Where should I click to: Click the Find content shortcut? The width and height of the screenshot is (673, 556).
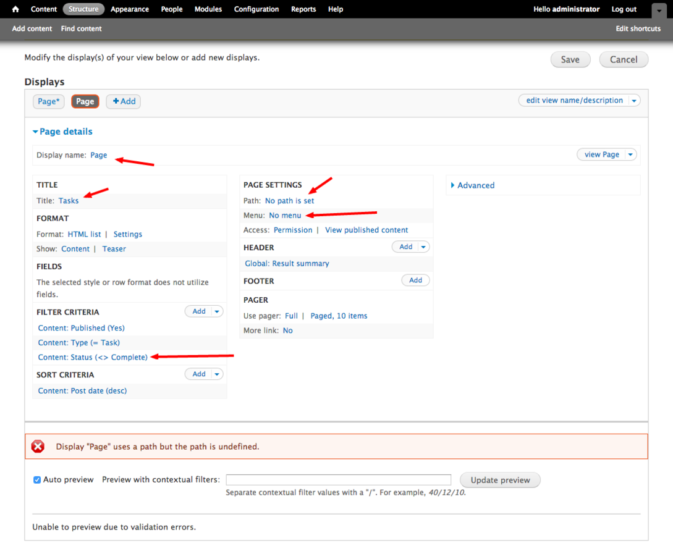(81, 29)
